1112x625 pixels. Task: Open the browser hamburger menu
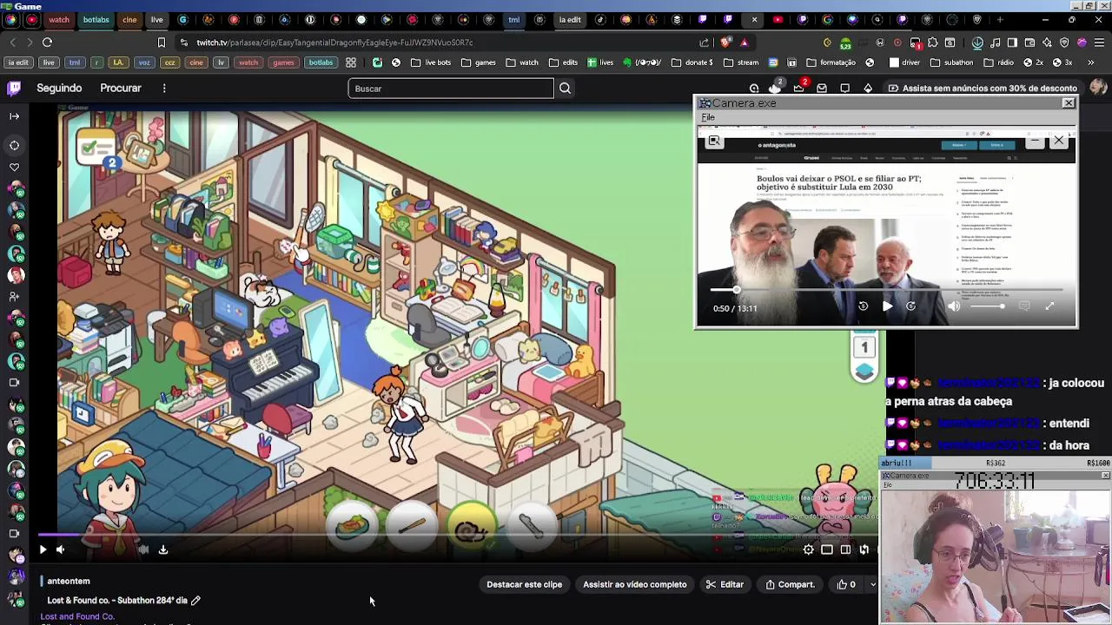[1099, 42]
